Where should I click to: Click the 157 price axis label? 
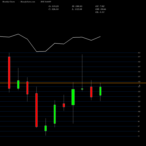(139, 57)
